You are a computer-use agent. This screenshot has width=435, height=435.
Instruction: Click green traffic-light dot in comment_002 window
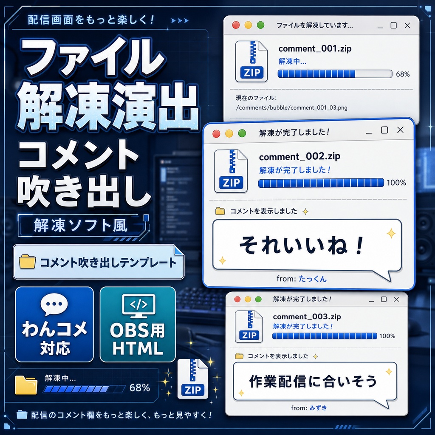pyautogui.click(x=242, y=133)
